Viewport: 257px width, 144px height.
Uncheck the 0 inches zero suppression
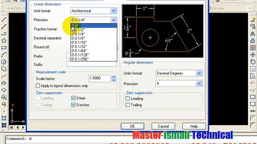click(73, 105)
